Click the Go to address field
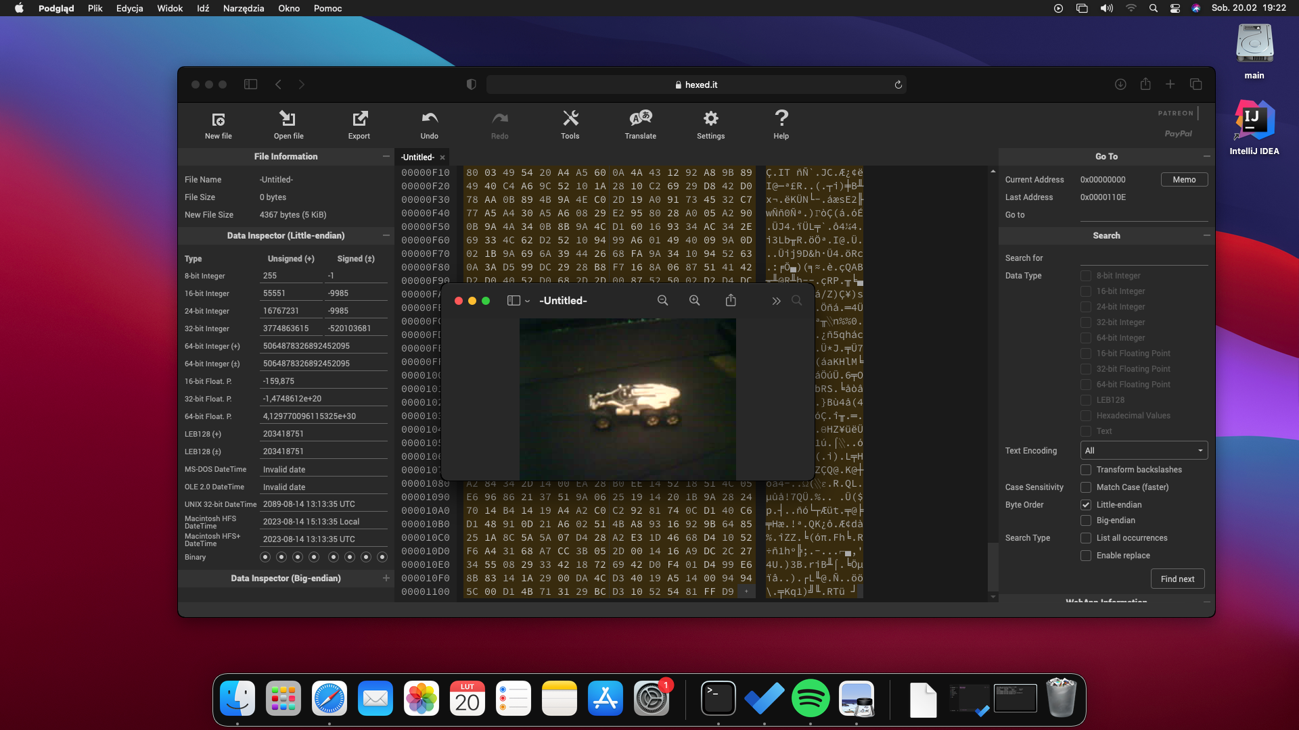 click(x=1143, y=215)
